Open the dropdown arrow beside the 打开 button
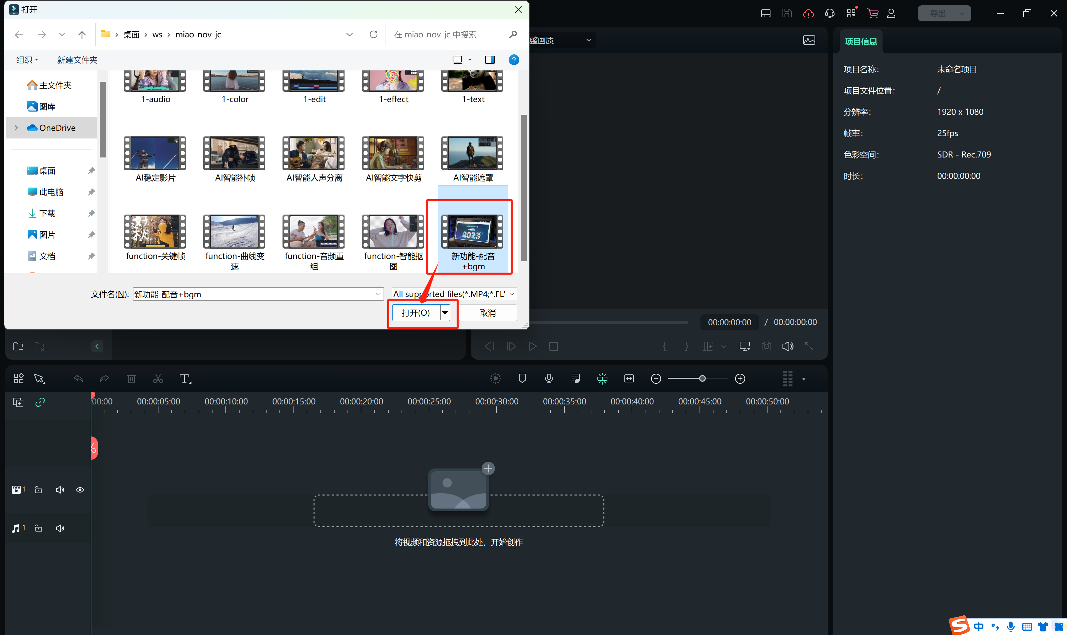 445,313
